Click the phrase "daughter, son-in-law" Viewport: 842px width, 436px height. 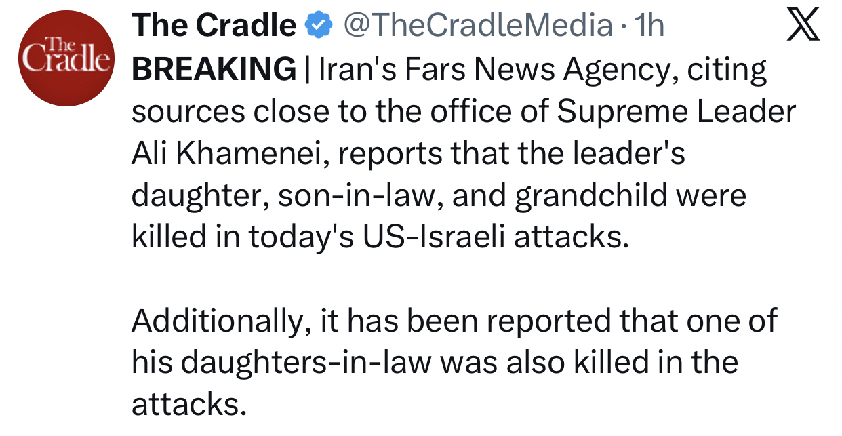[x=284, y=196]
